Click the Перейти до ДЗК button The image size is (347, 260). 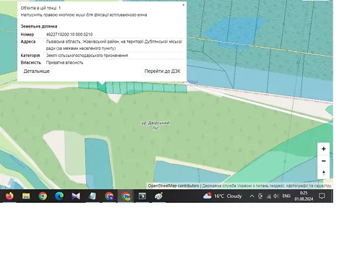[x=162, y=71]
